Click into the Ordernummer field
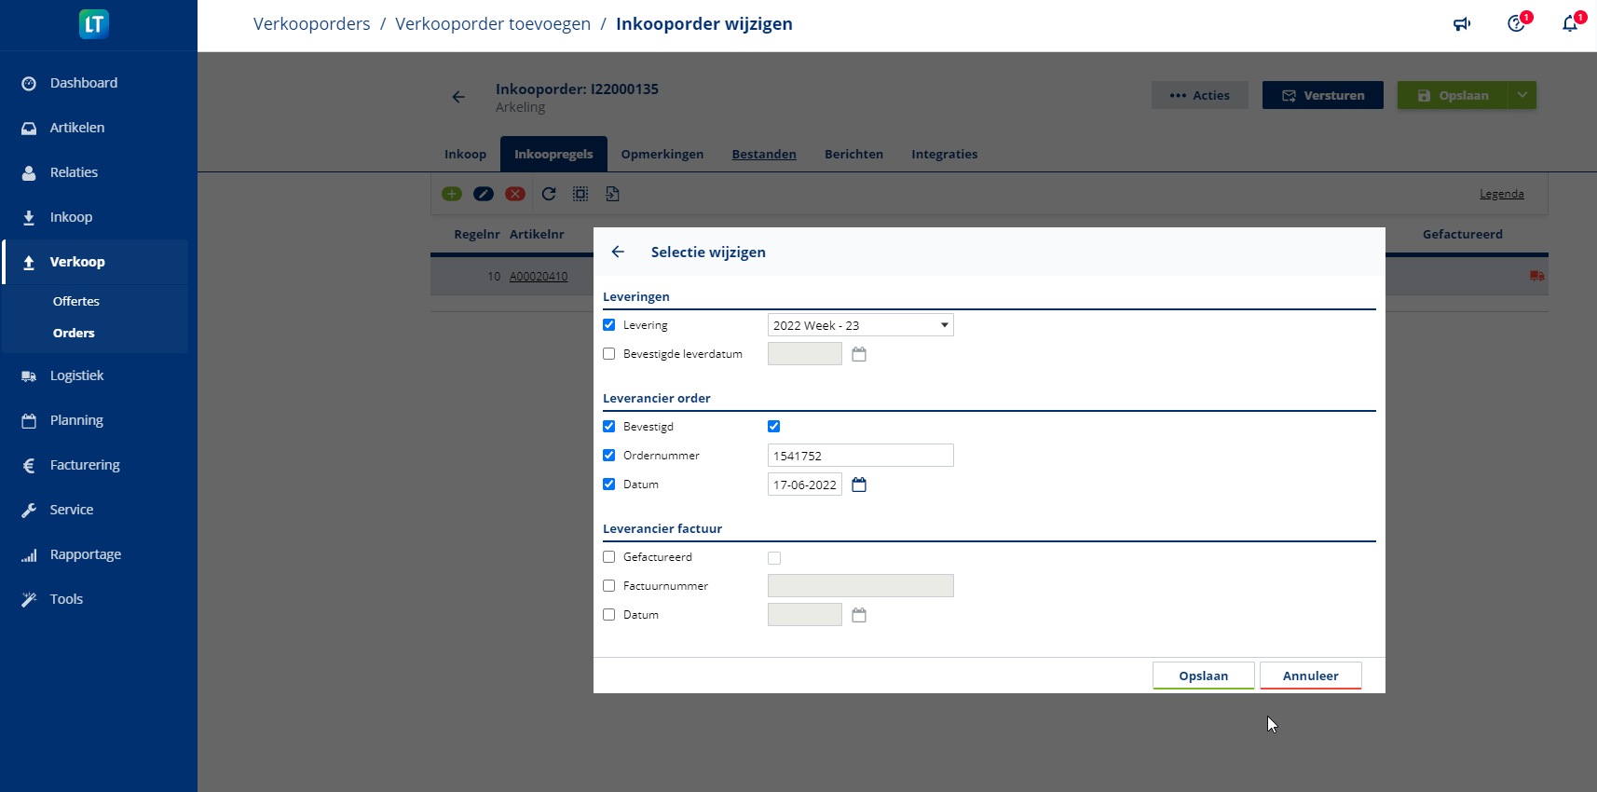 860,456
